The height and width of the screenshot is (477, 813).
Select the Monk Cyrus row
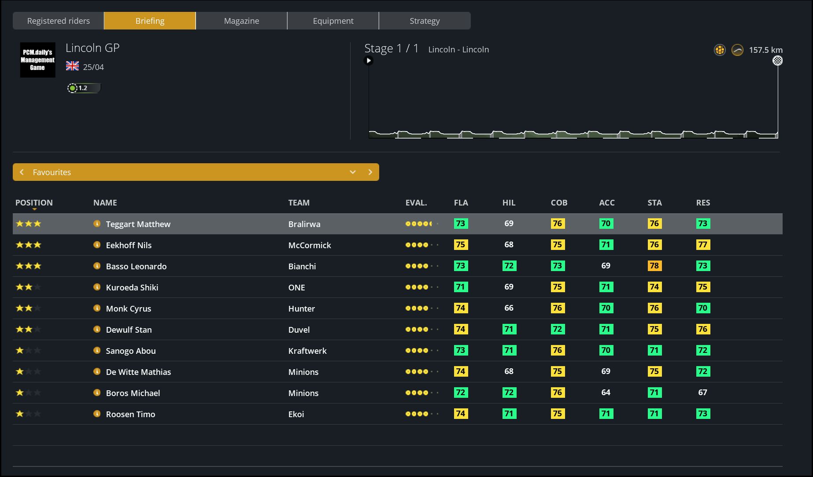tap(129, 308)
